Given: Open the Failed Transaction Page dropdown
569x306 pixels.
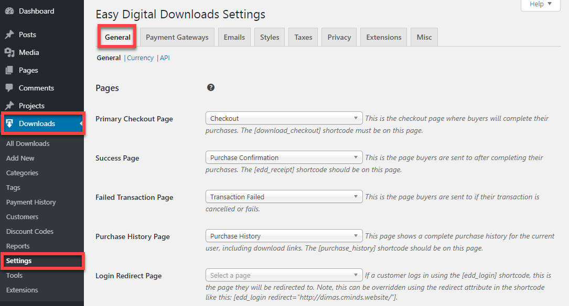Looking at the screenshot, I should (x=284, y=197).
